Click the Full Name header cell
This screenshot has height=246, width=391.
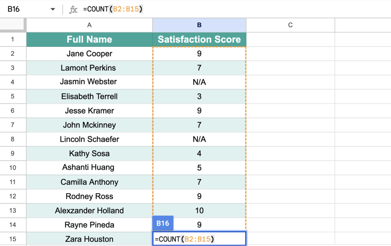[89, 39]
